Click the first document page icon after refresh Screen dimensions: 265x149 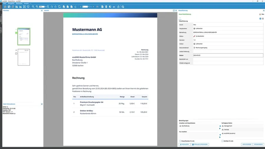64,7
